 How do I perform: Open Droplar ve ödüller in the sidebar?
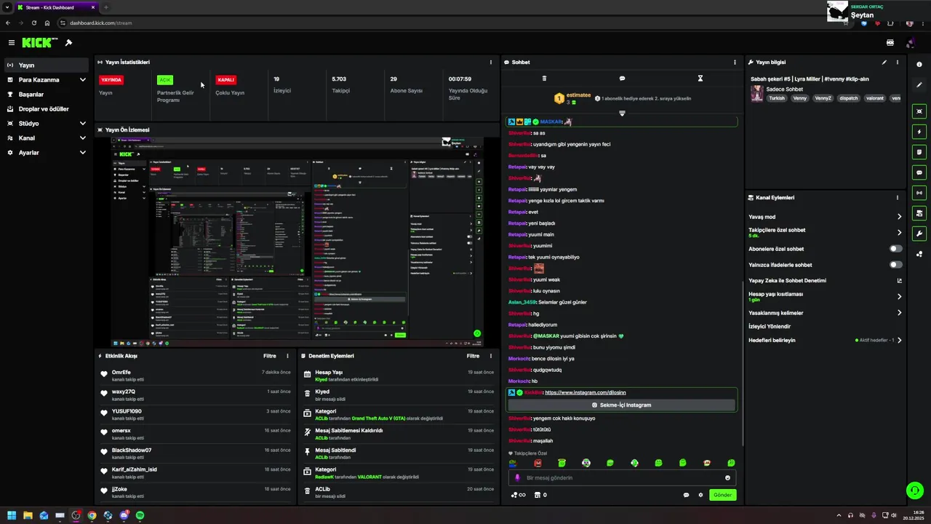[47, 109]
